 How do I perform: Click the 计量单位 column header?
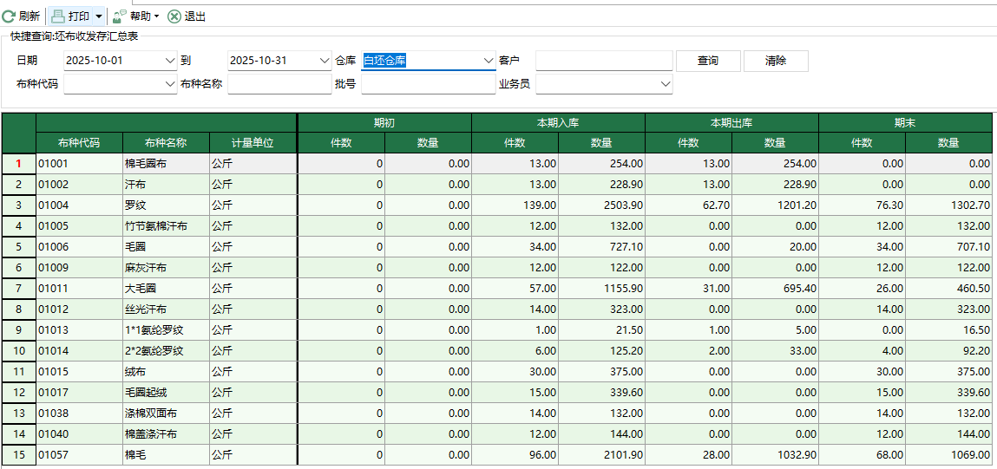(x=253, y=143)
